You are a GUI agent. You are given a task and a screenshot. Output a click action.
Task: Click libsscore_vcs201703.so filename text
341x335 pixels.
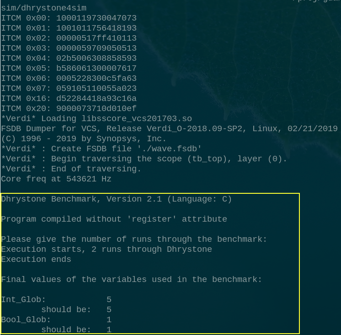point(137,118)
